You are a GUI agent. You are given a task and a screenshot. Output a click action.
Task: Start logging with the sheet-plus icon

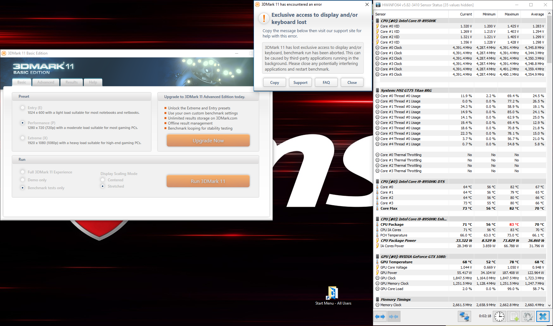click(x=514, y=316)
